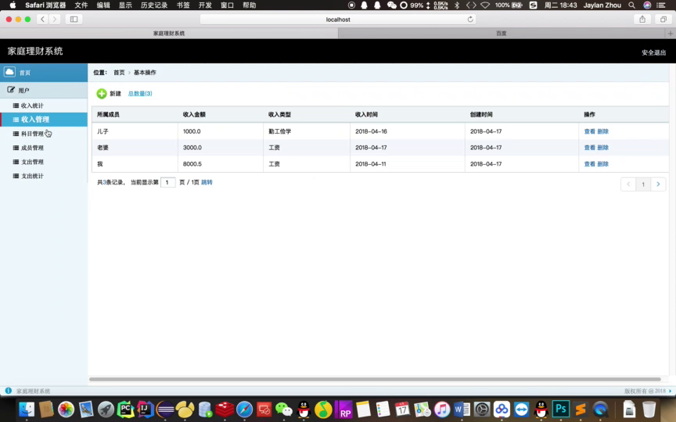Click 查看 for the 我 row

(x=589, y=163)
